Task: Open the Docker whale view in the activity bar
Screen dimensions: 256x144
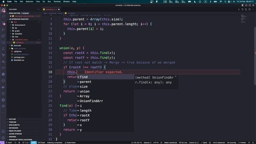Action: point(3,87)
